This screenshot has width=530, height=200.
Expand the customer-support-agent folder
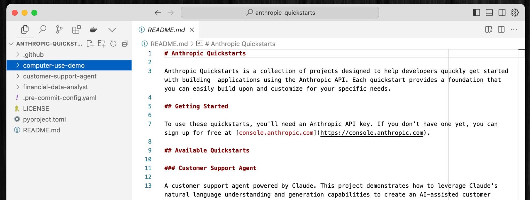[x=60, y=76]
